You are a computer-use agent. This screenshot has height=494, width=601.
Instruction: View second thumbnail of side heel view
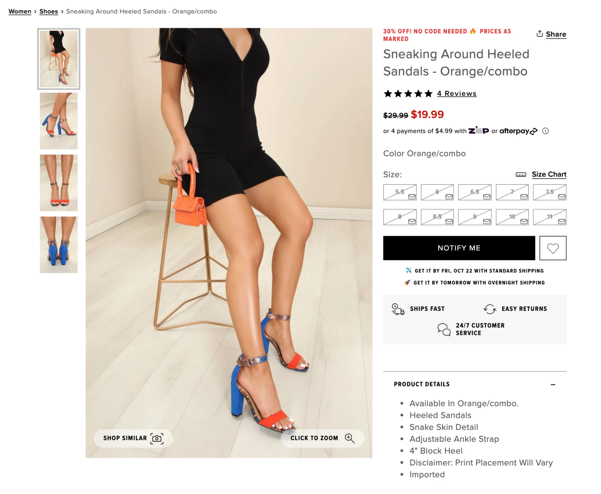tap(59, 121)
